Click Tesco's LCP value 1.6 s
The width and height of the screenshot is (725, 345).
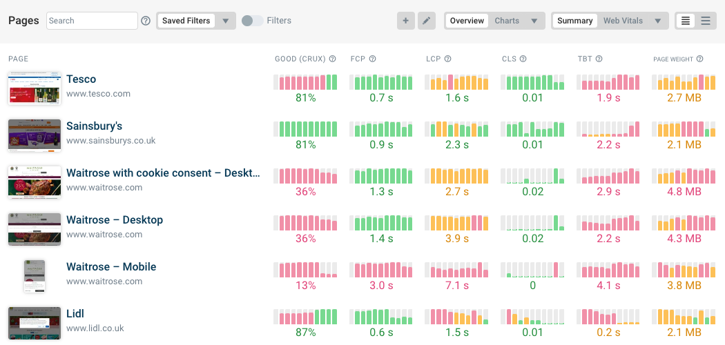point(457,98)
